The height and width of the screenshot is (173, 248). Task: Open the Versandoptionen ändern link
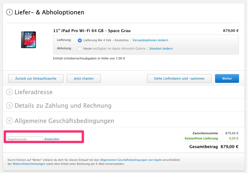pyautogui.click(x=150, y=40)
